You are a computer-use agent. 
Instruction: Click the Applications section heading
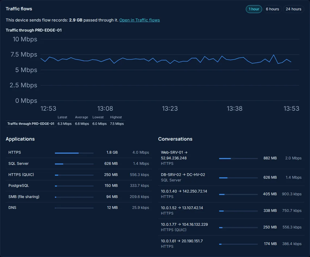[20, 139]
